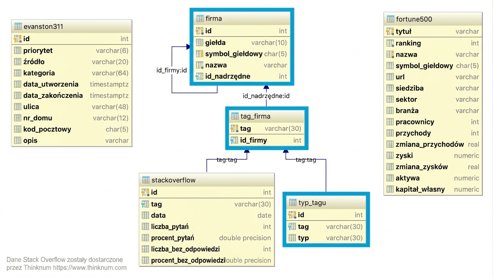493x277 pixels.
Task: Select the url column in fortune500
Action: click(x=400, y=77)
